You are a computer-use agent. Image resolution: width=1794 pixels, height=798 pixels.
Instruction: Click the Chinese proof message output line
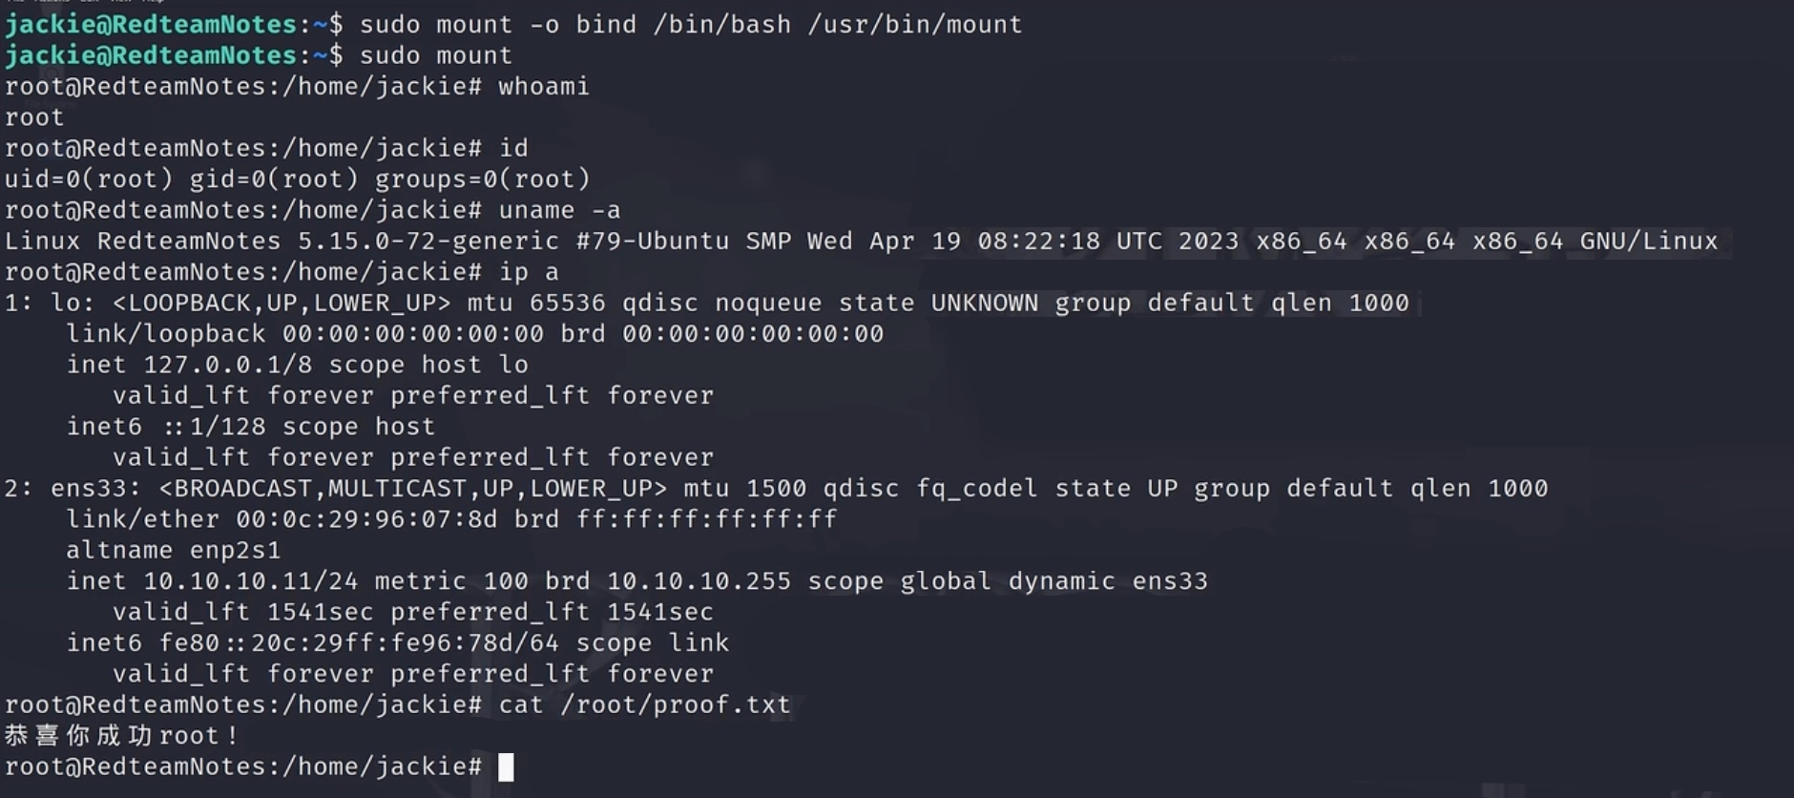coord(122,736)
